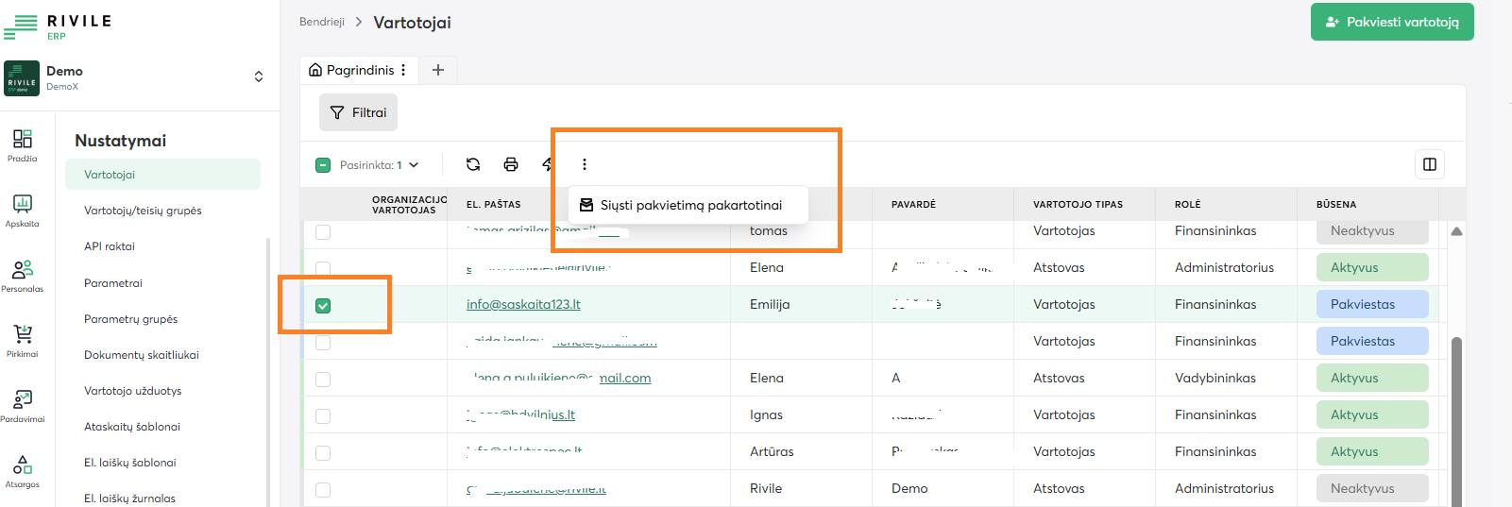Open the Filtrai filter button
The height and width of the screenshot is (507, 1512).
coord(358,112)
